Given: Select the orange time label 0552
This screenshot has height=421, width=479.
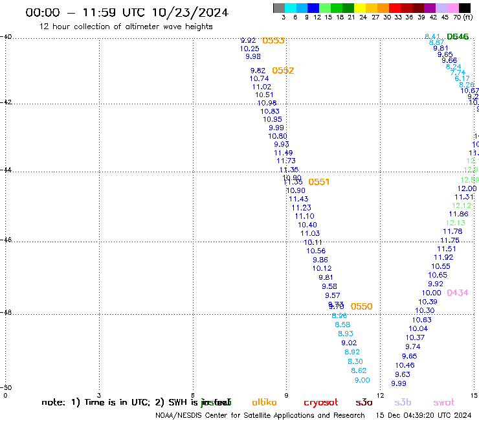Looking at the screenshot, I should point(283,71).
